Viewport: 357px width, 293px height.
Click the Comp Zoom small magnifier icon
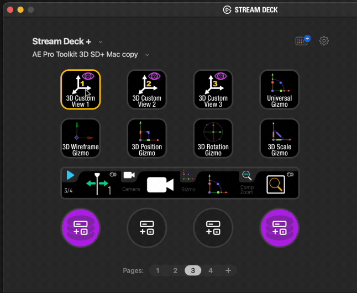(x=247, y=175)
